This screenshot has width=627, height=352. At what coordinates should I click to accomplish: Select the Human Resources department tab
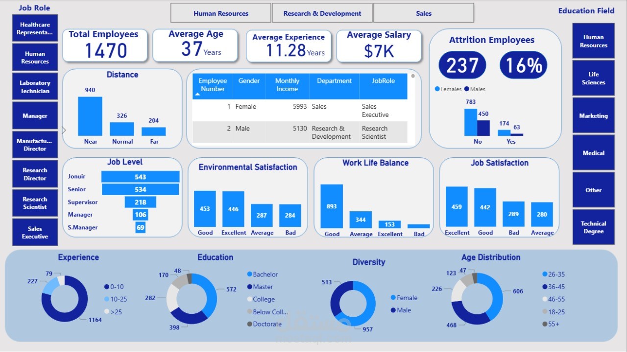click(221, 13)
